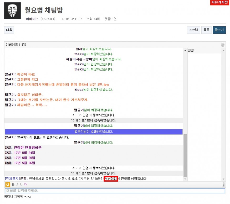Click the 글쓰기 (write post) button
The height and width of the screenshot is (204, 230).
(x=219, y=30)
